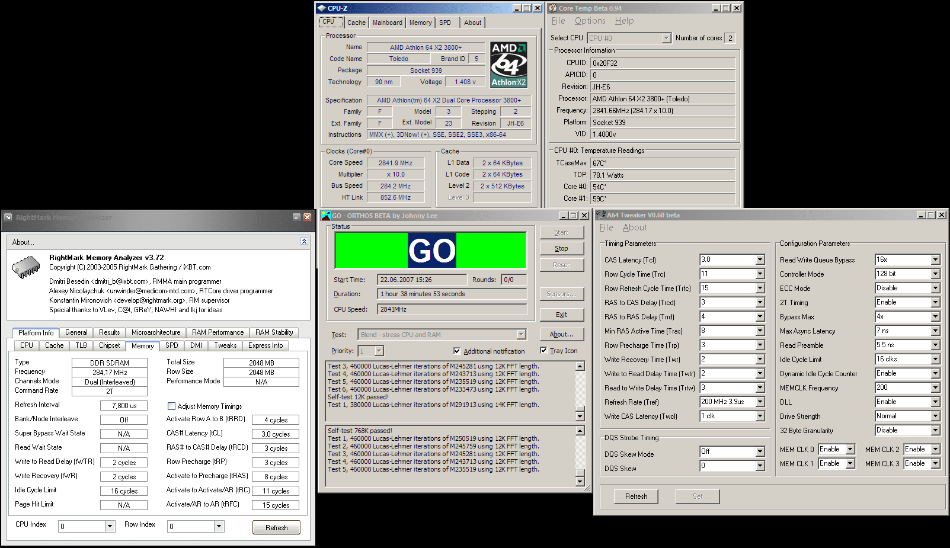950x548 pixels.
Task: Open the Express Info sub-tab
Action: point(266,345)
